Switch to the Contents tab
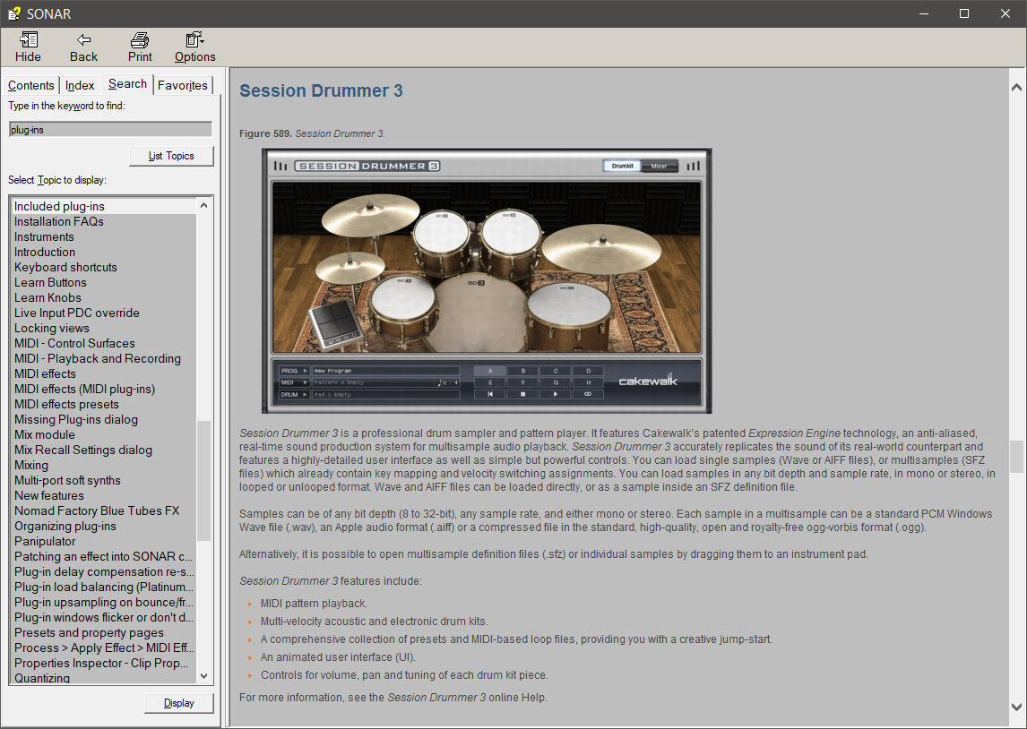 click(x=30, y=85)
